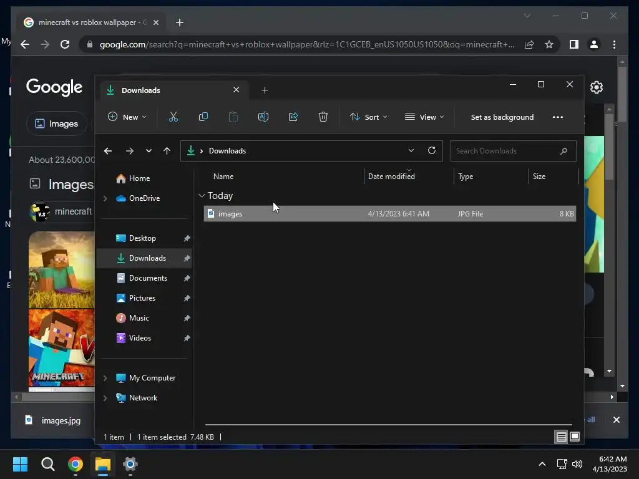Click the Copy icon in Explorer toolbar
The height and width of the screenshot is (479, 639).
pos(203,117)
